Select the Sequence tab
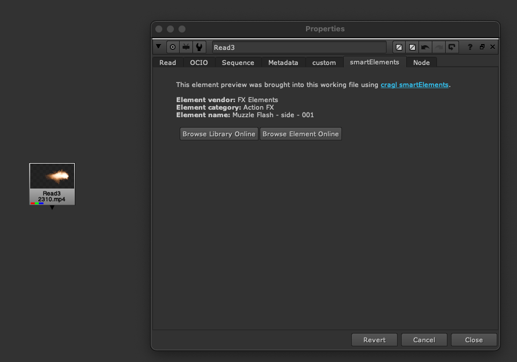Screen dimensions: 517x362 238,63
